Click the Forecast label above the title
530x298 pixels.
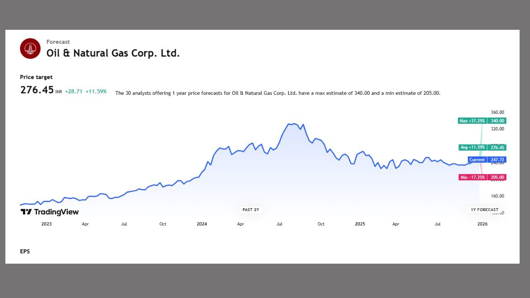pyautogui.click(x=58, y=42)
